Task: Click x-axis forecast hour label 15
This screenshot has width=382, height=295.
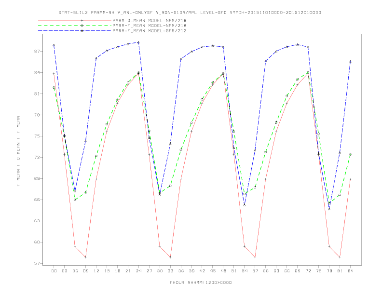Action: coord(107,271)
